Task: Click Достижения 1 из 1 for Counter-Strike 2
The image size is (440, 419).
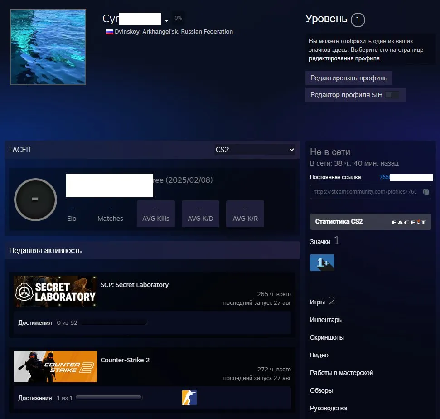Action: (45, 398)
